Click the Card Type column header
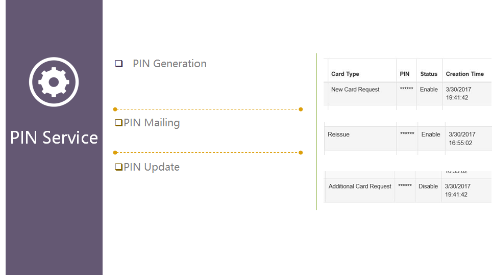 click(345, 74)
